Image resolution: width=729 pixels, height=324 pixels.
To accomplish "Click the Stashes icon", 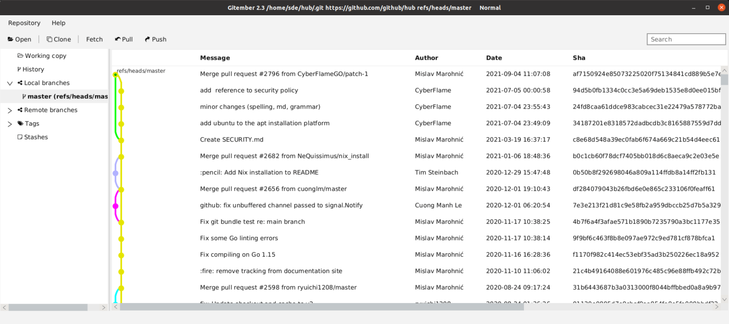I will click(x=19, y=137).
